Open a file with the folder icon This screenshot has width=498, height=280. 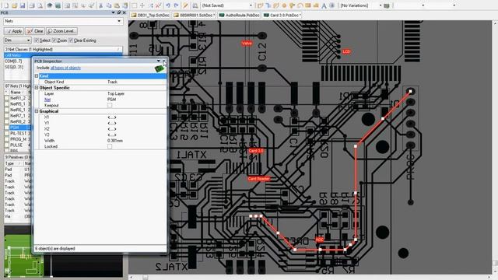click(x=14, y=5)
